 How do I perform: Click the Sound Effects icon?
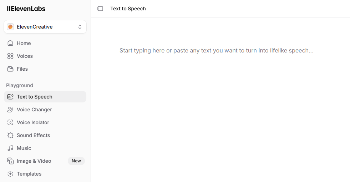click(x=10, y=135)
